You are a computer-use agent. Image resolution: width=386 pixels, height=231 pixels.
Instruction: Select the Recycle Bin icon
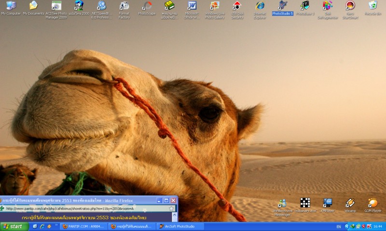click(372, 8)
